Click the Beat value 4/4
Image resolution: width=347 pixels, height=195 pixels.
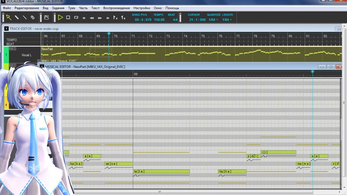pyautogui.click(x=175, y=20)
